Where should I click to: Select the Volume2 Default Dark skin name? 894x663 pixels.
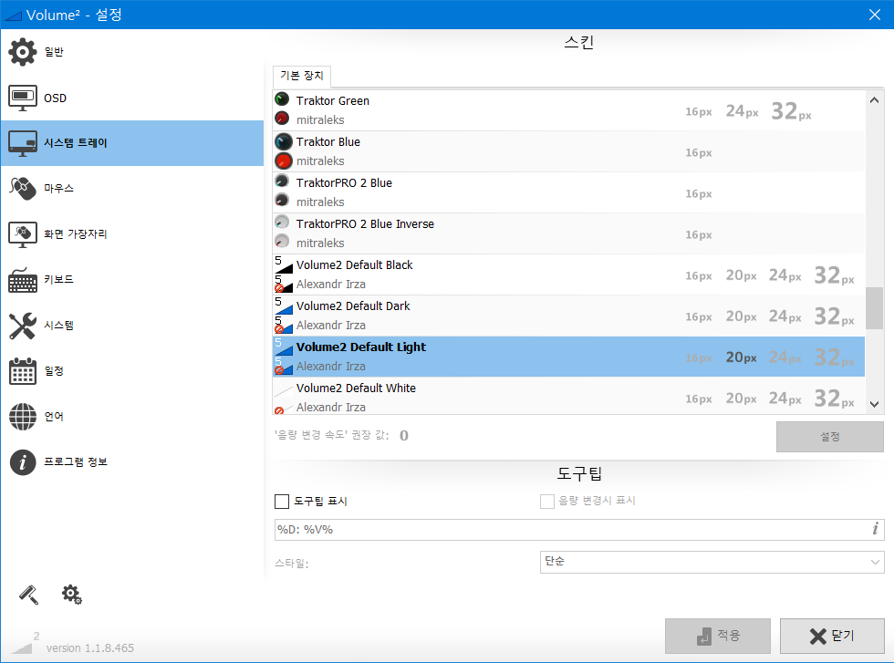click(x=353, y=306)
